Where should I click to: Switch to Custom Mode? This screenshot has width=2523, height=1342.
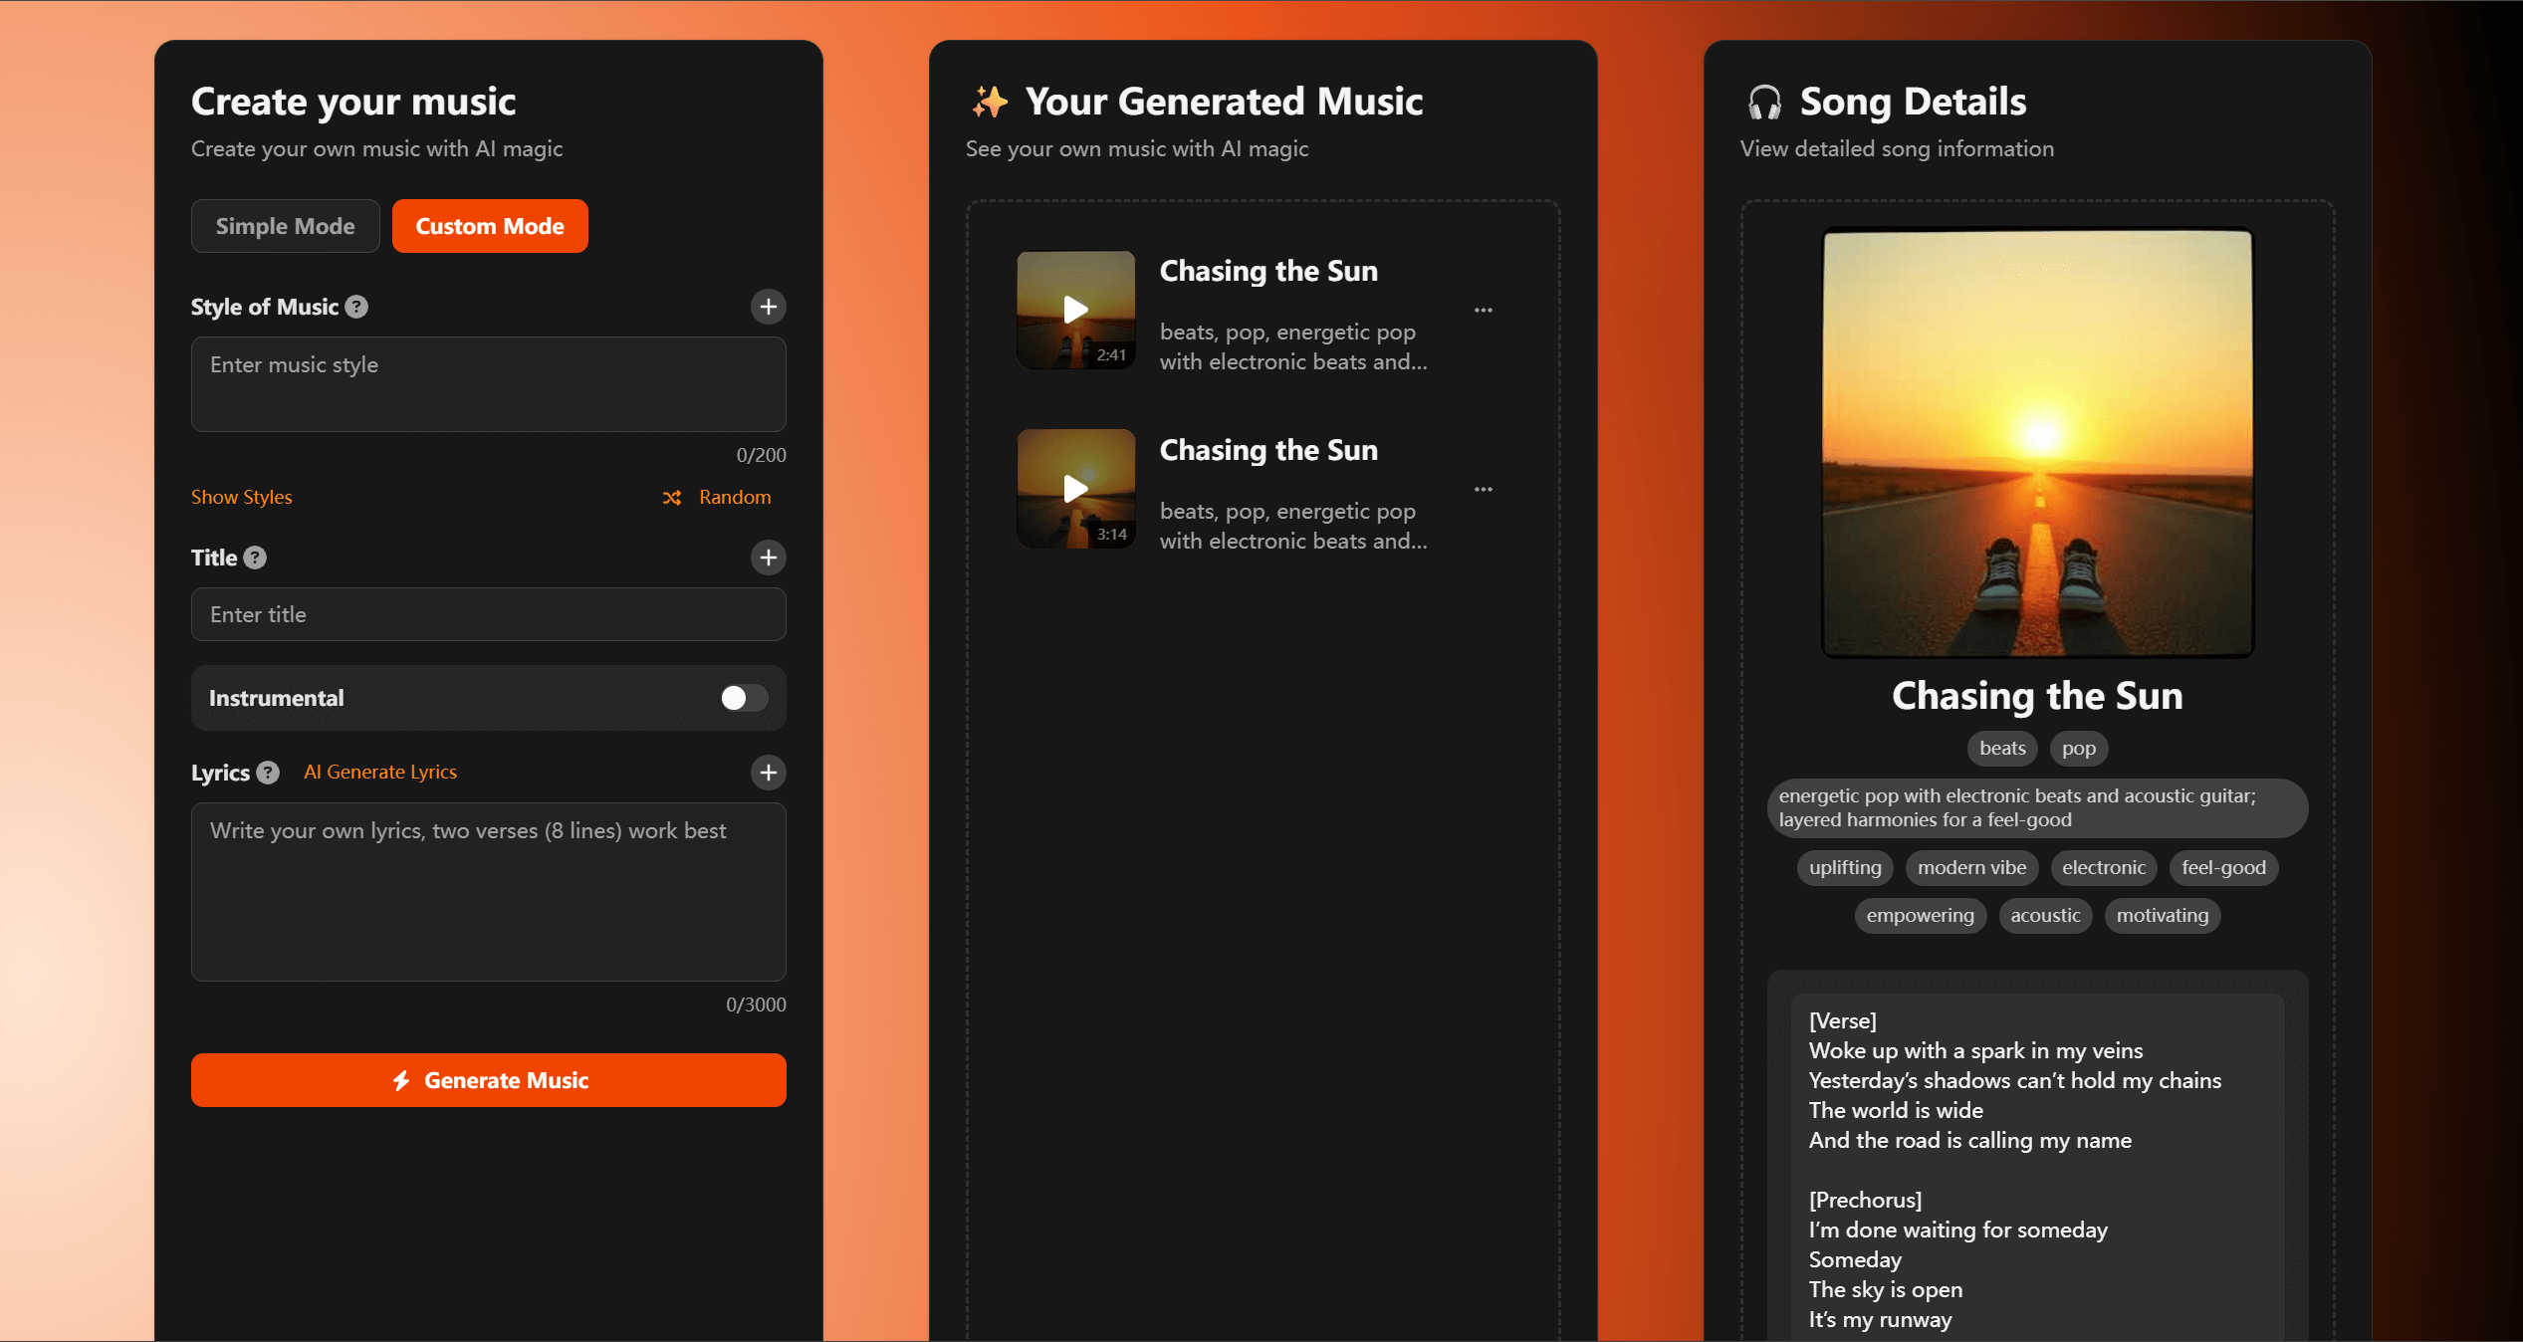pyautogui.click(x=489, y=226)
